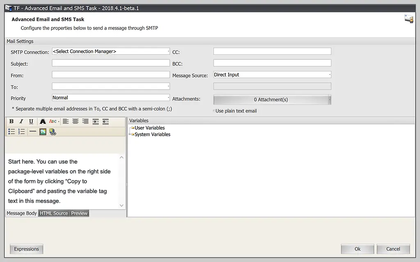The image size is (420, 262).
Task: Center align the message text
Action: (75, 122)
